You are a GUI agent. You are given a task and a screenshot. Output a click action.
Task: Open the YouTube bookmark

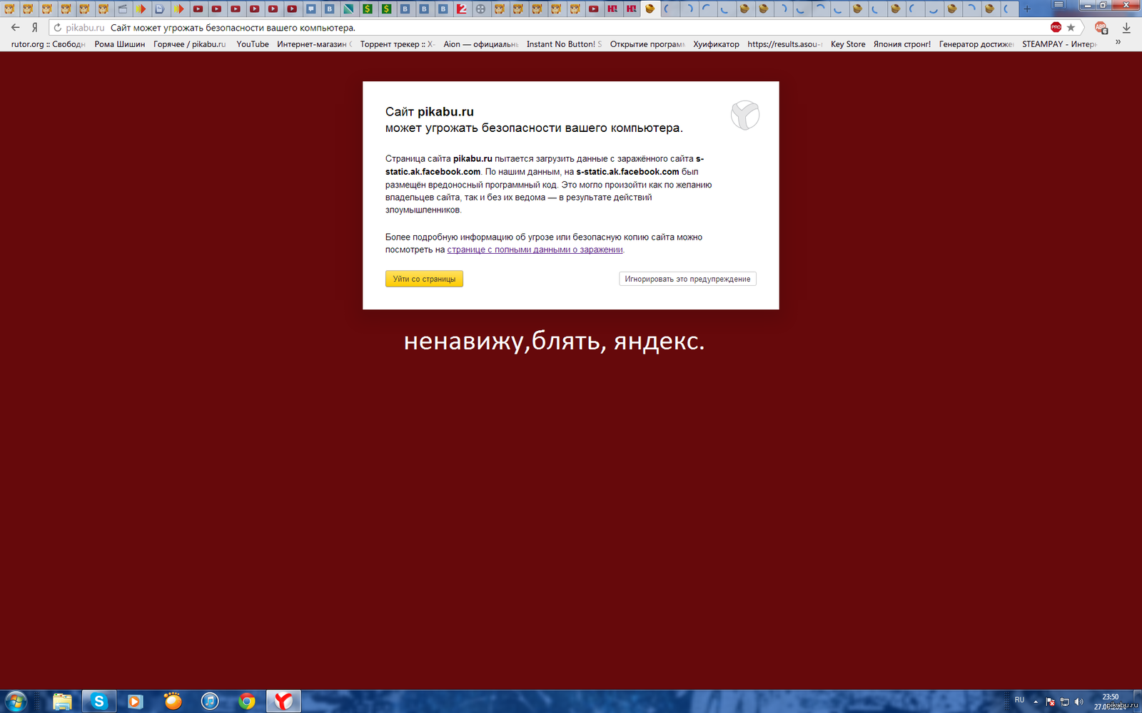[x=253, y=44]
